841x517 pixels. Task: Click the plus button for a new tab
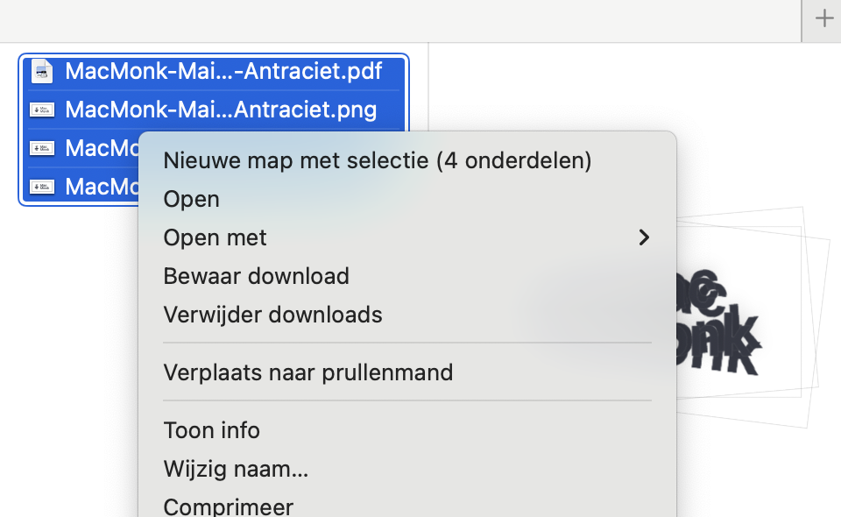click(823, 19)
